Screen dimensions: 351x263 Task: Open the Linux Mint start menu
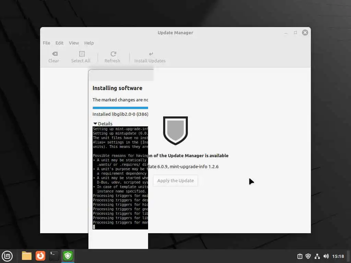(7, 256)
